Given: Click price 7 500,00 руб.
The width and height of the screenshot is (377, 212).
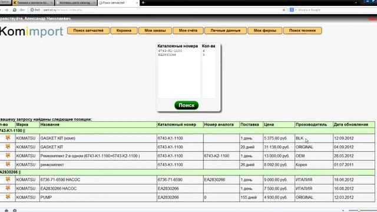Looking at the screenshot, I should coord(275,188).
